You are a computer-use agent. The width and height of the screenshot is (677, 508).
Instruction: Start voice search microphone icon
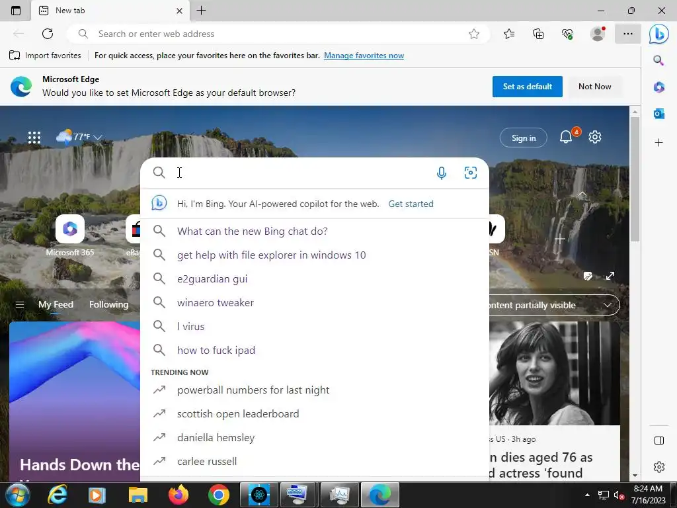[441, 173]
